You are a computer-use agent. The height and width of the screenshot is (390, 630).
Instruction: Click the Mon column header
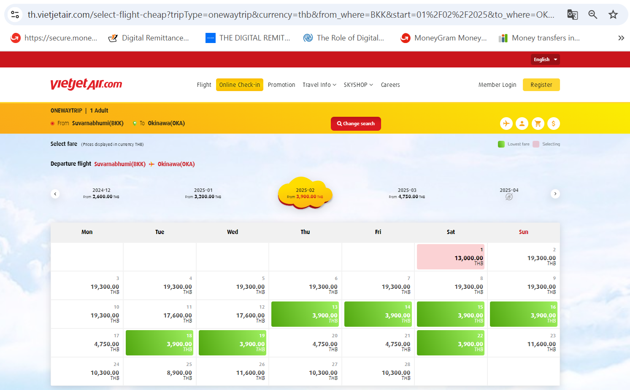tap(87, 232)
